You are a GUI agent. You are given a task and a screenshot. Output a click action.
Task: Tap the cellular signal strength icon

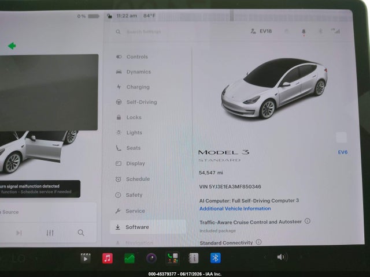pyautogui.click(x=335, y=31)
